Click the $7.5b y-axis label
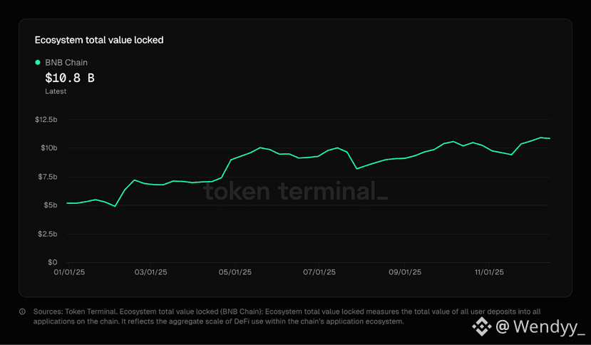Screen dimensions: 591x345 click(47, 177)
